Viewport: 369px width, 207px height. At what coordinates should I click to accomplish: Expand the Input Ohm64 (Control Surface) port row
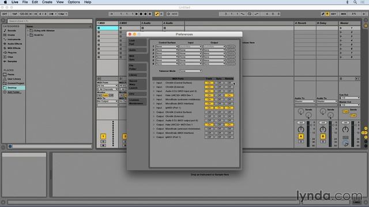click(154, 83)
